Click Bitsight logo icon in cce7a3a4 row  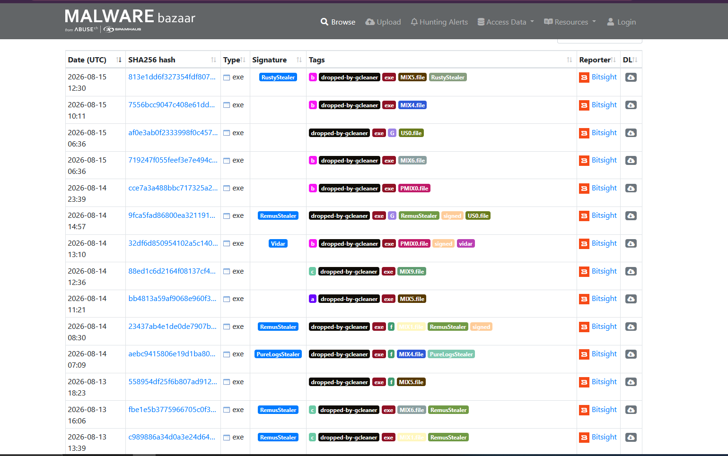point(584,189)
